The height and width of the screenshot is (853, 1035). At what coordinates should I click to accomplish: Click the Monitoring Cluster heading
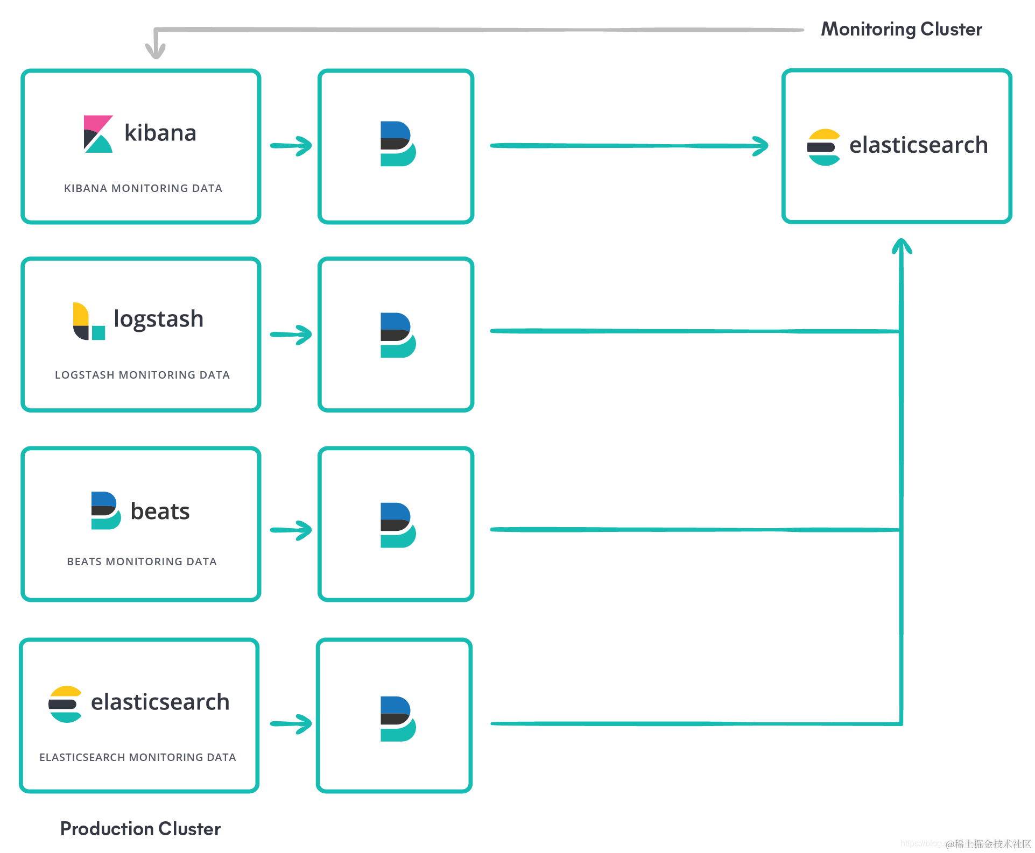point(901,29)
